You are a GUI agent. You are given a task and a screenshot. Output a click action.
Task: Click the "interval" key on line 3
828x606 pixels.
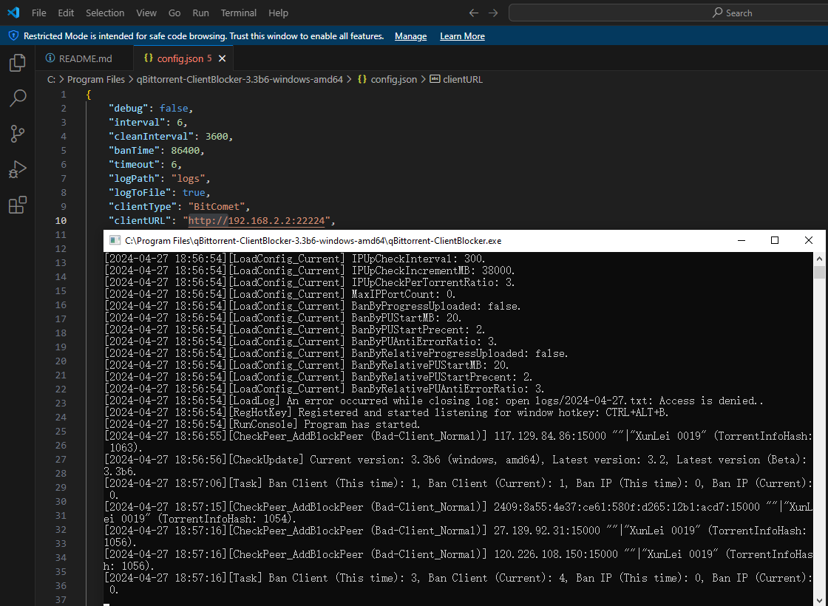point(137,123)
